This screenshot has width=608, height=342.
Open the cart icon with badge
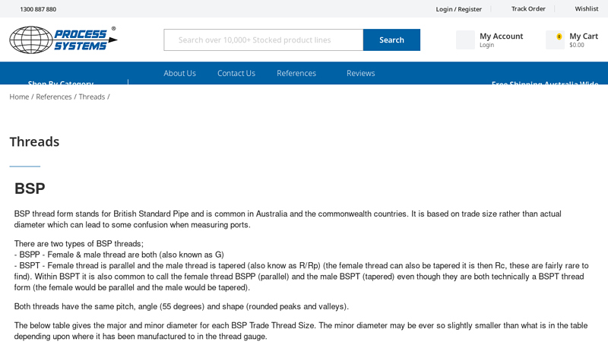coord(556,40)
